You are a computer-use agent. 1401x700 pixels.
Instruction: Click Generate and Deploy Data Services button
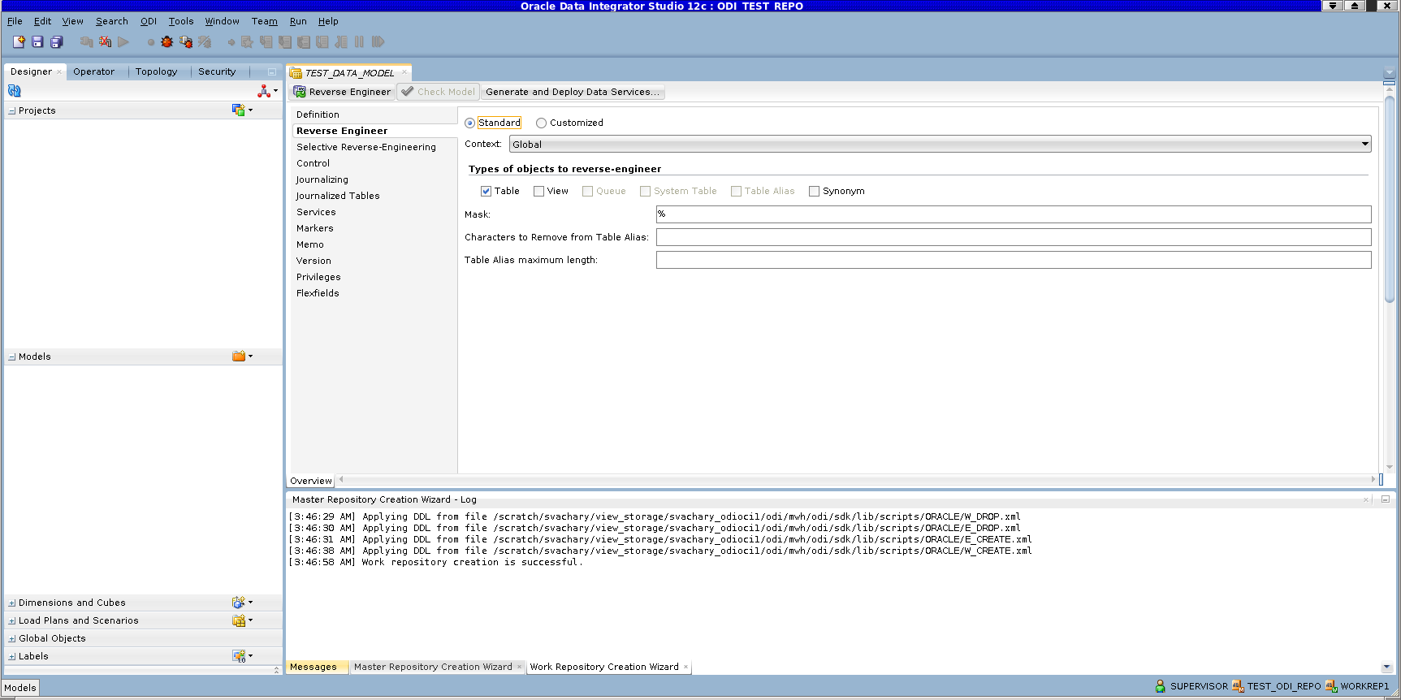coord(573,92)
